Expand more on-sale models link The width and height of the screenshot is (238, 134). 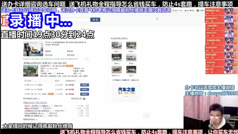click(31, 99)
